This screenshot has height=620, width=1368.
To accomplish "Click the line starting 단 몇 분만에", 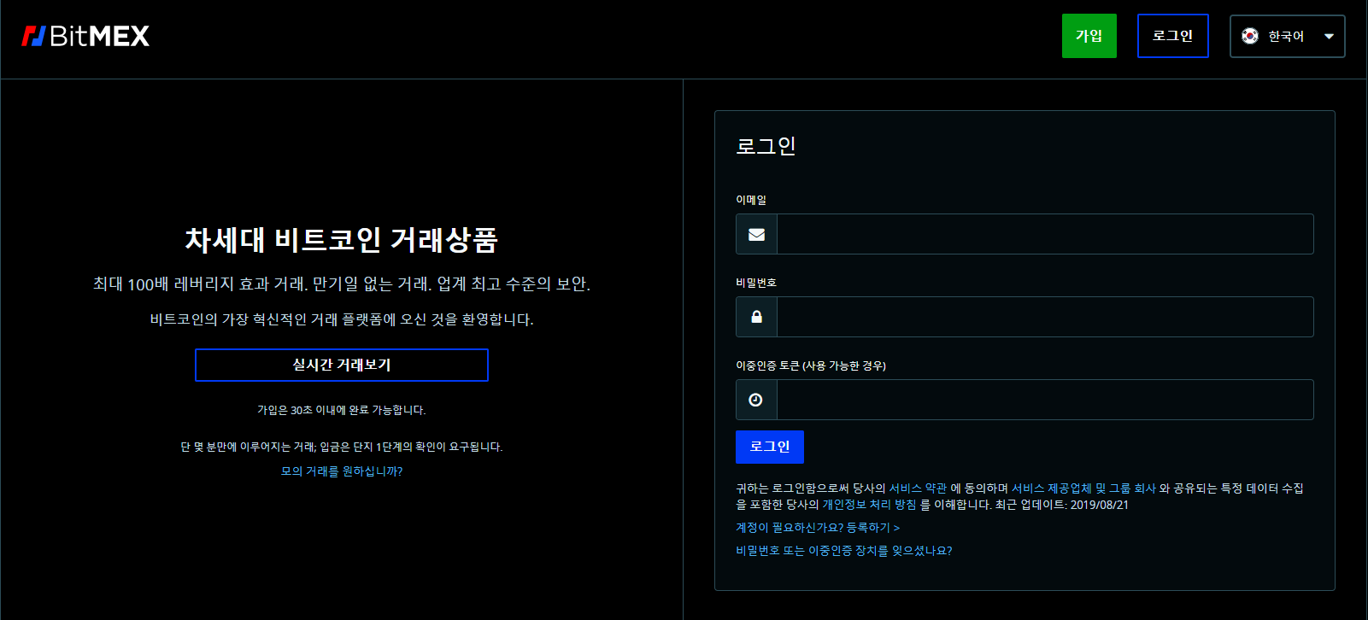I will point(342,447).
